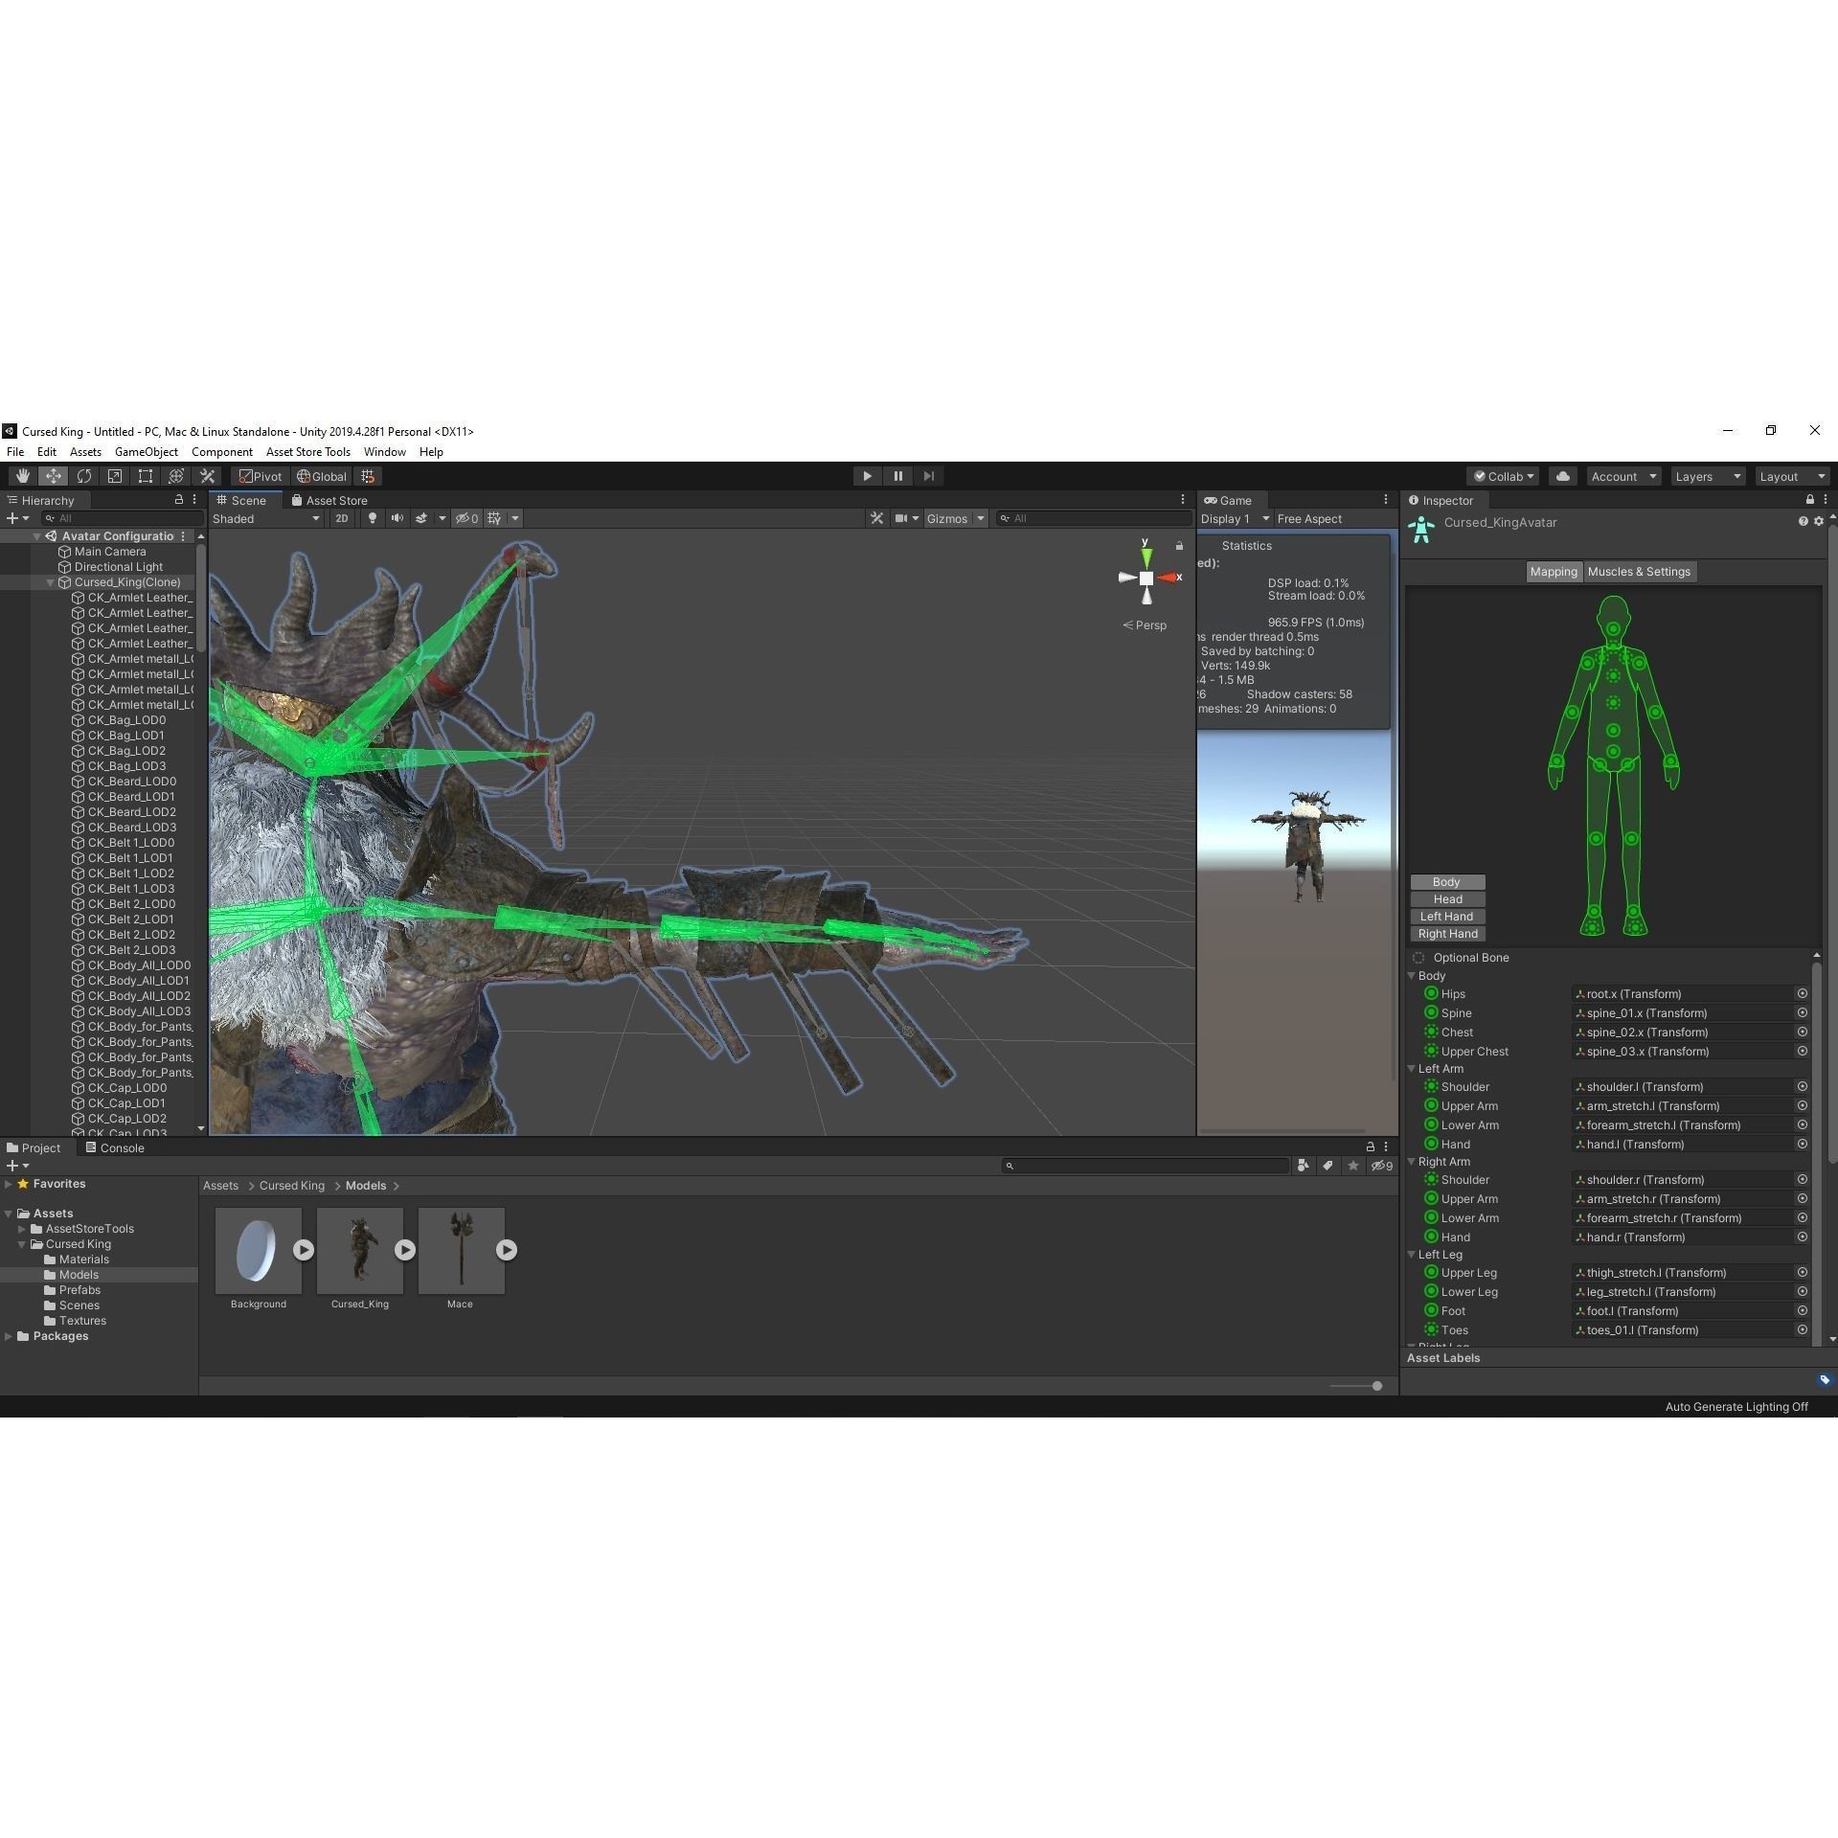Collapse the Left Arm bone section
This screenshot has width=1838, height=1838.
click(x=1412, y=1069)
